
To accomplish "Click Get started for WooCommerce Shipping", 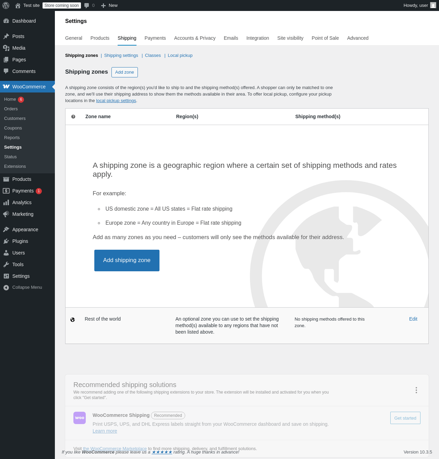I will pos(405,418).
